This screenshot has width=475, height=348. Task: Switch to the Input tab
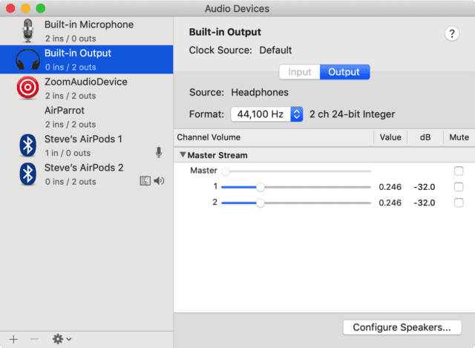coord(299,72)
